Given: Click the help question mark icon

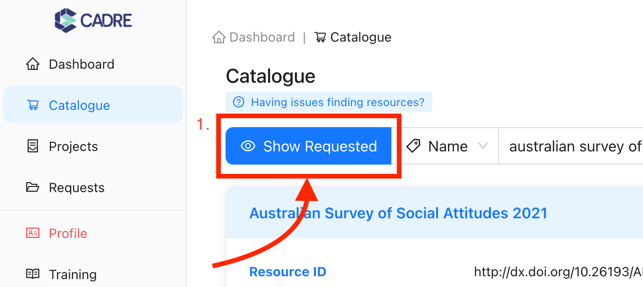Looking at the screenshot, I should pyautogui.click(x=239, y=102).
